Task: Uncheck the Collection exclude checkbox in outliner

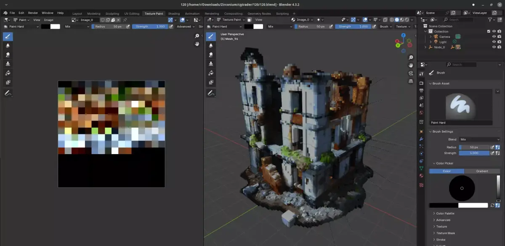Action: (x=489, y=31)
